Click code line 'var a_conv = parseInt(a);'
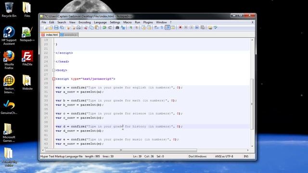Viewport: 308px width, 173px height. coord(79,92)
